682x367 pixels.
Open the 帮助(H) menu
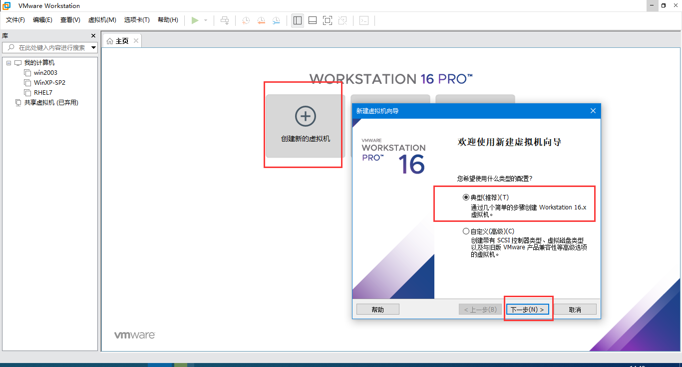(168, 20)
